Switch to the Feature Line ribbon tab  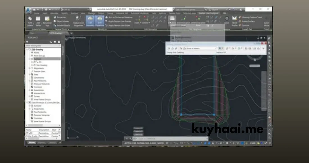(208, 13)
